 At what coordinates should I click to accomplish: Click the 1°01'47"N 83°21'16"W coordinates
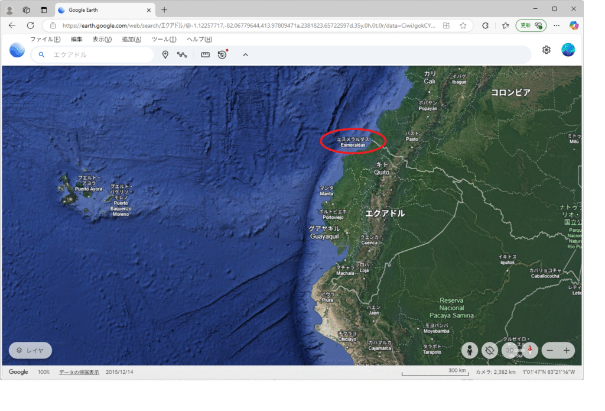click(x=549, y=372)
